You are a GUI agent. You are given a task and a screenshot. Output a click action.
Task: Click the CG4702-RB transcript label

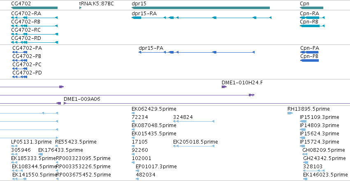(x=26, y=22)
